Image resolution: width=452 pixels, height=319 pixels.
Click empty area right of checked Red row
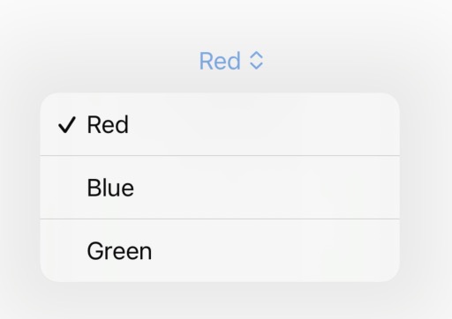pyautogui.click(x=263, y=124)
